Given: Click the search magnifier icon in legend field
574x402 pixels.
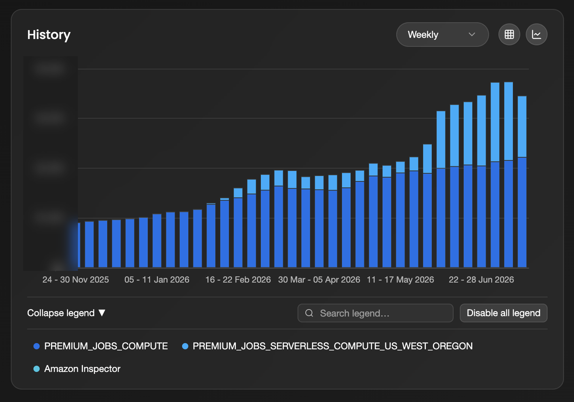Looking at the screenshot, I should (x=309, y=313).
